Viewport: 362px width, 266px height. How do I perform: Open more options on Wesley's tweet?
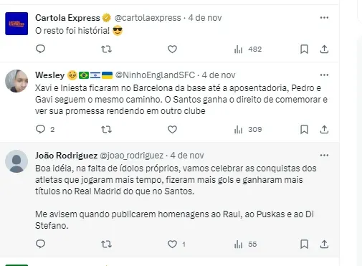pos(324,75)
